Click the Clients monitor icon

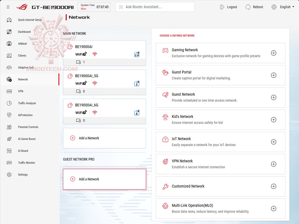(9, 56)
